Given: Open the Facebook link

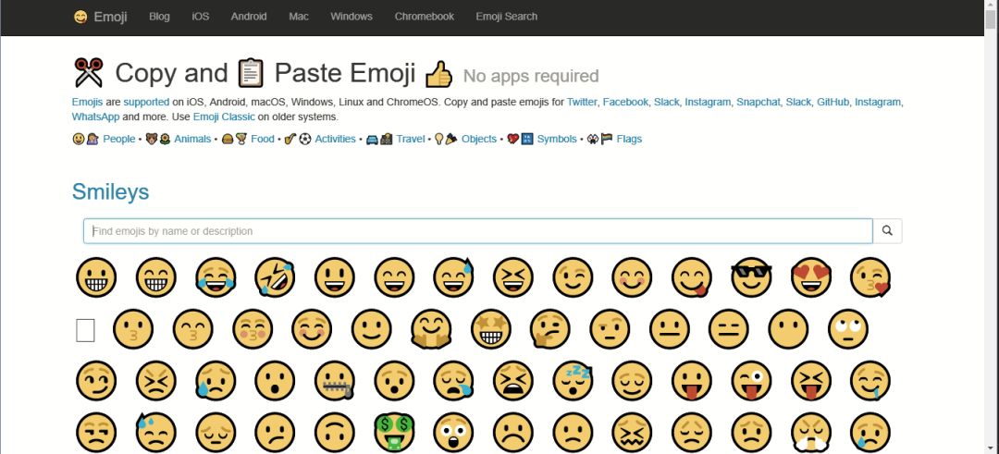Looking at the screenshot, I should click(625, 102).
